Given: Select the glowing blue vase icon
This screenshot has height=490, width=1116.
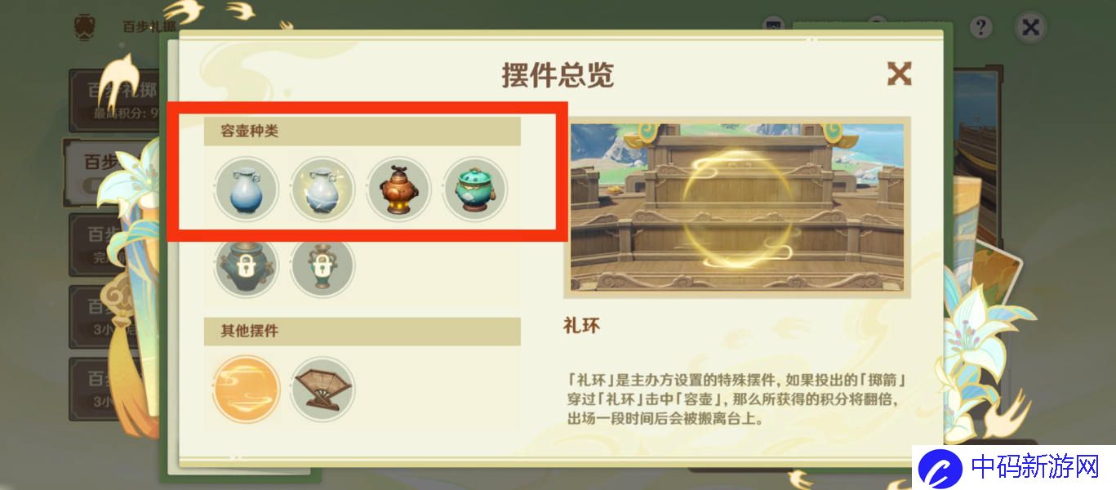Looking at the screenshot, I should 322,189.
